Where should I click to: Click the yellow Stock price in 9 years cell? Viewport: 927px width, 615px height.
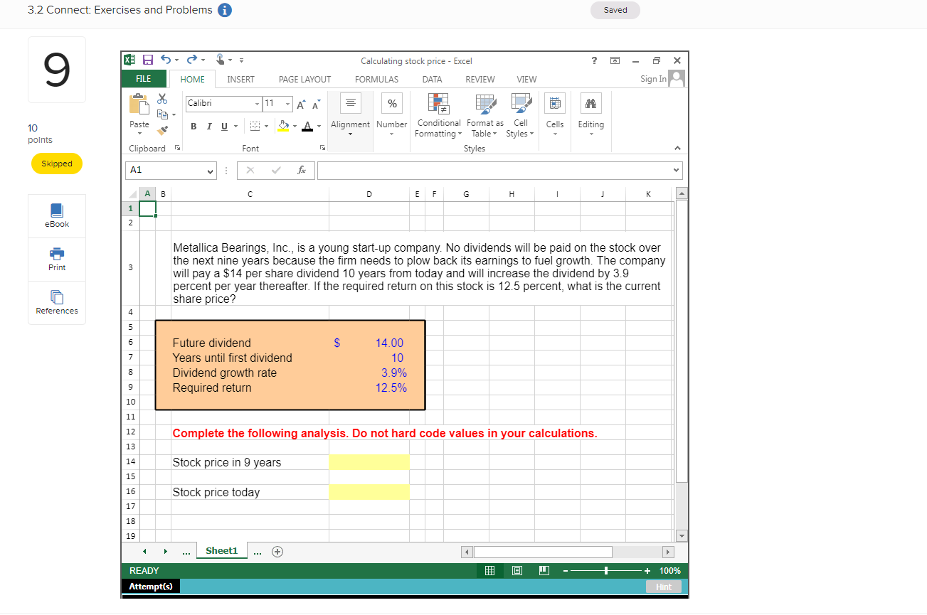click(x=369, y=462)
